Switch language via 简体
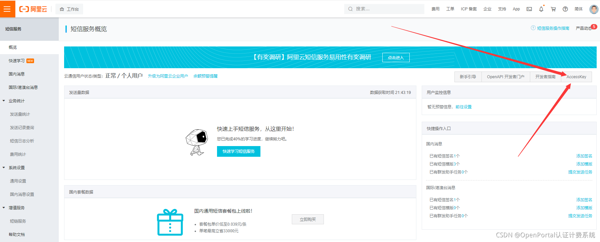This screenshot has width=600, height=242. click(x=579, y=9)
